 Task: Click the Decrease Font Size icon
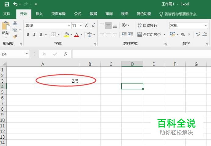point(93,25)
